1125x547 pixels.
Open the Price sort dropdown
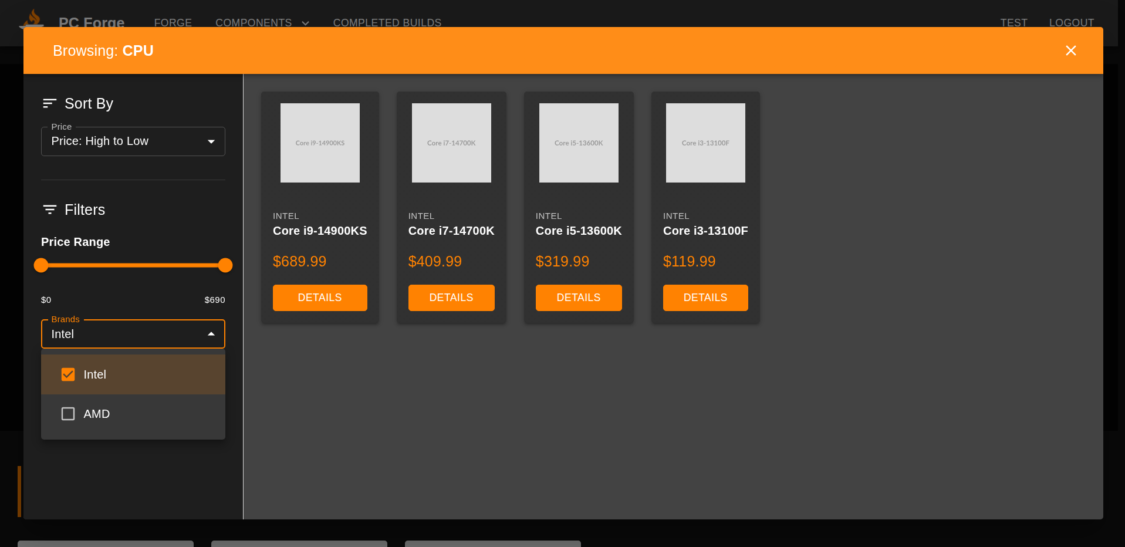133,141
